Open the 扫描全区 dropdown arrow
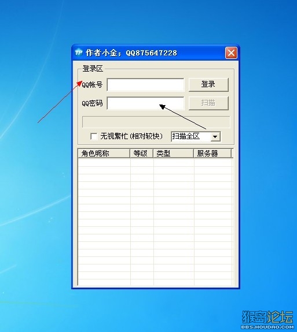This screenshot has width=297, height=332. (215, 137)
